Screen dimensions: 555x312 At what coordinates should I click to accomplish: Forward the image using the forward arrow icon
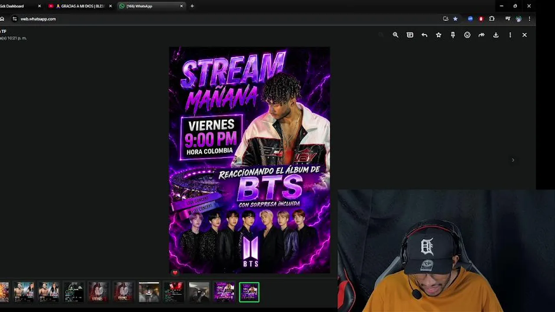pyautogui.click(x=481, y=35)
